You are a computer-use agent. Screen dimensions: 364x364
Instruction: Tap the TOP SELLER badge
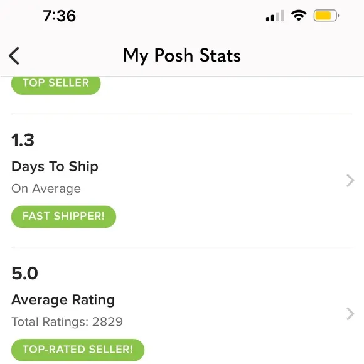tap(56, 84)
